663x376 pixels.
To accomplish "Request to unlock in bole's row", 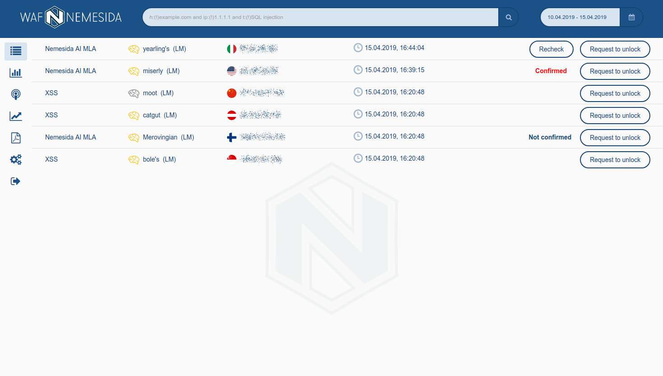I will coord(615,160).
